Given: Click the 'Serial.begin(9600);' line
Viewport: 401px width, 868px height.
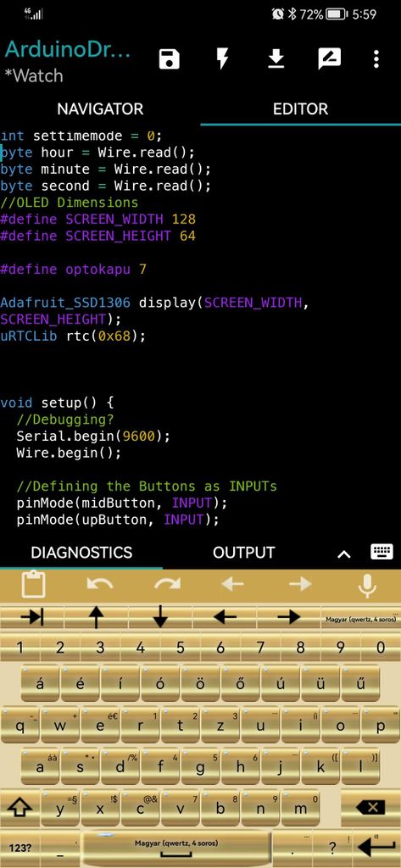Looking at the screenshot, I should click(x=93, y=437).
